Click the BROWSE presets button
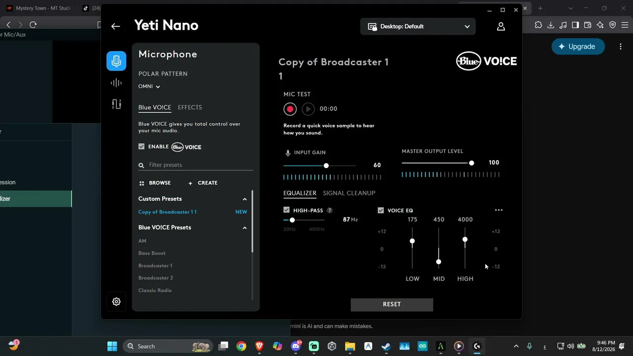This screenshot has height=356, width=633. [x=155, y=183]
